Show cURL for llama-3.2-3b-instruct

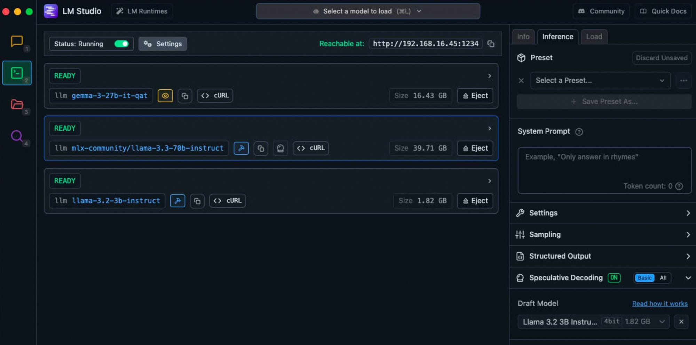click(228, 201)
